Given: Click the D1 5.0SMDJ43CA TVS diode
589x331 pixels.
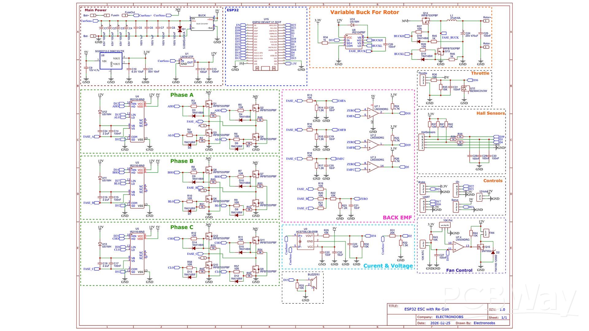Looking at the screenshot, I should 180,29.
